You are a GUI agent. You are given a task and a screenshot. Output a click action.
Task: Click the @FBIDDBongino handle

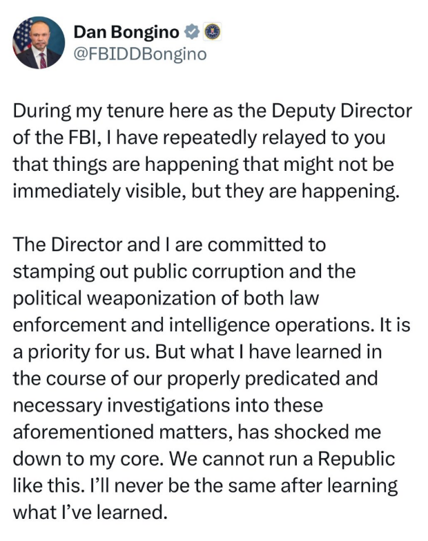(139, 53)
